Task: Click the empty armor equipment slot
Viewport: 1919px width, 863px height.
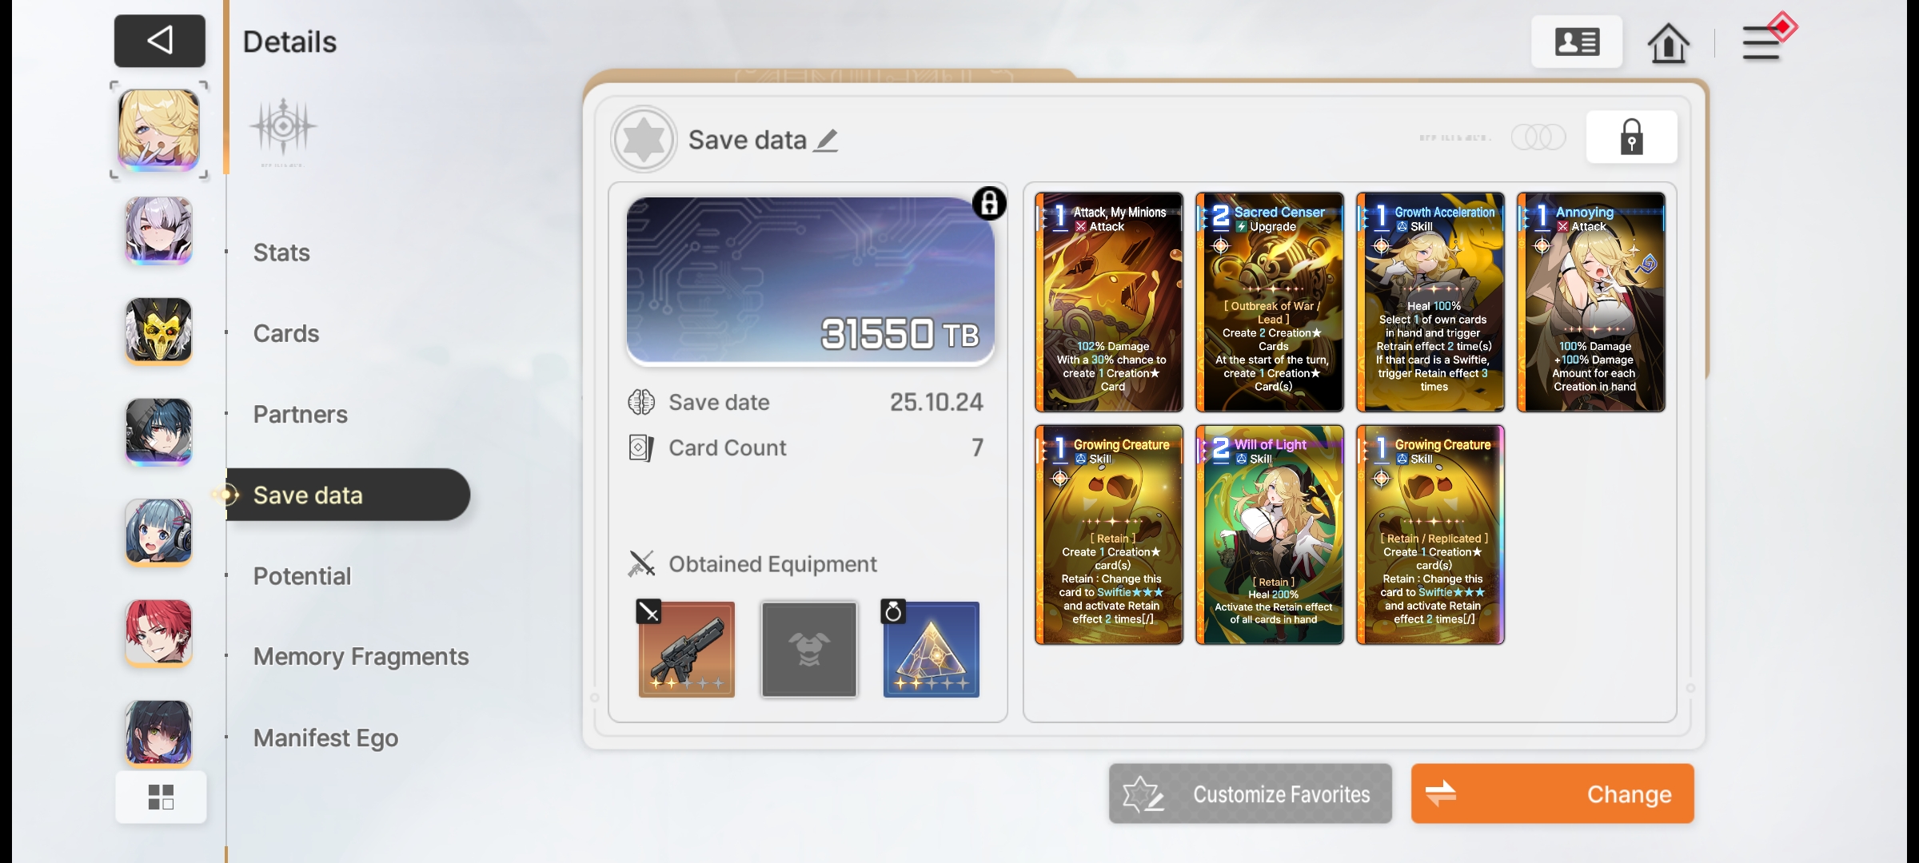Action: pyautogui.click(x=808, y=649)
